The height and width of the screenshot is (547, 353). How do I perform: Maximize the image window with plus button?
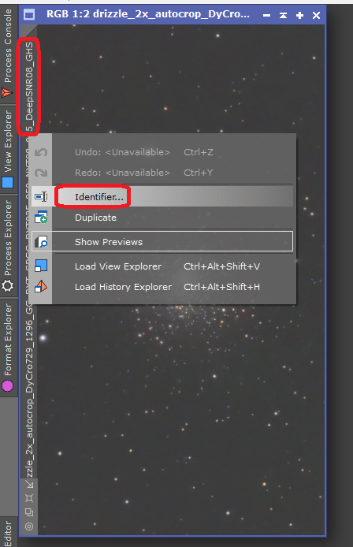[x=299, y=15]
